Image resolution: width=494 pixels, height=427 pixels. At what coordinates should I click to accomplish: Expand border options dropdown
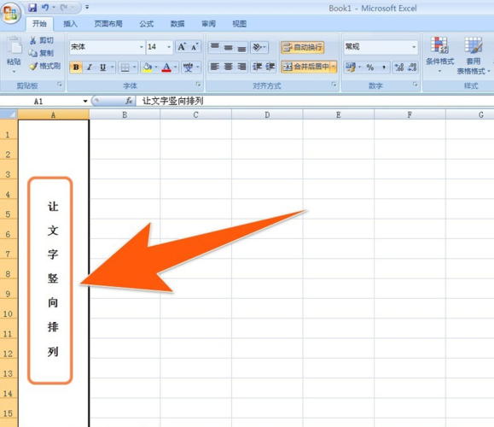[x=135, y=67]
